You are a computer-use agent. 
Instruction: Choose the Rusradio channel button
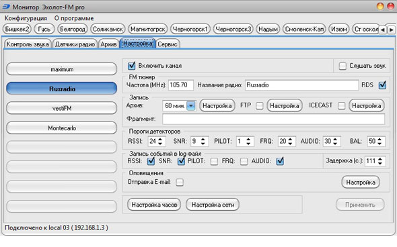pos(62,89)
